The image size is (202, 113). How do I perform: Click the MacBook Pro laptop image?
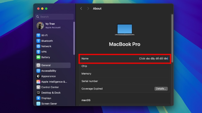[124, 30]
